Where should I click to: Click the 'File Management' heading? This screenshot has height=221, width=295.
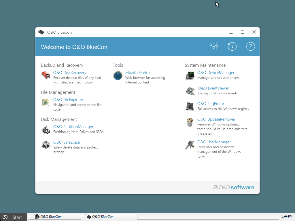58,92
